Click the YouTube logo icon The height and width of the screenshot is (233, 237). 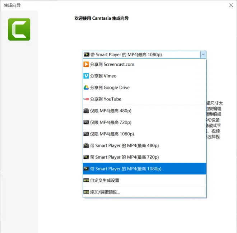[86, 99]
